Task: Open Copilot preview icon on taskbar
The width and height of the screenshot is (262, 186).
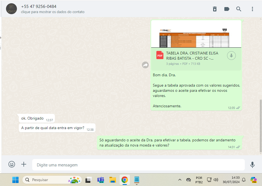Action: 254,180
